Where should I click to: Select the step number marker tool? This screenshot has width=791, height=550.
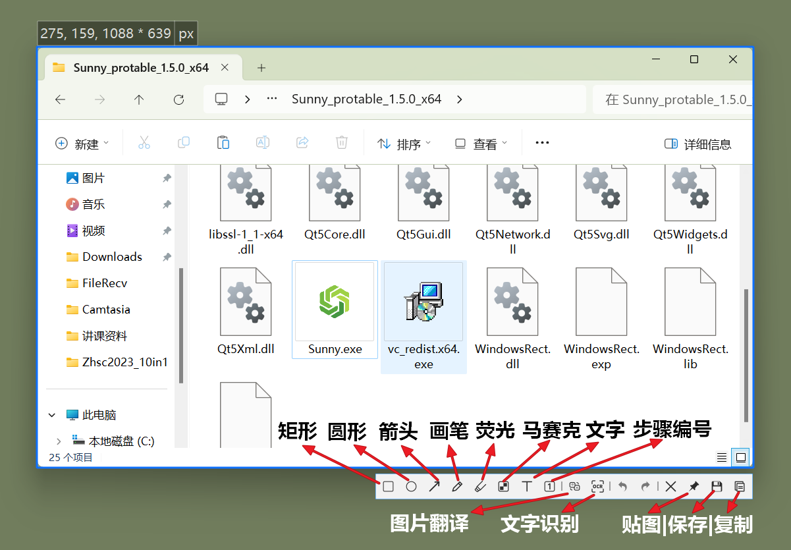coord(550,487)
